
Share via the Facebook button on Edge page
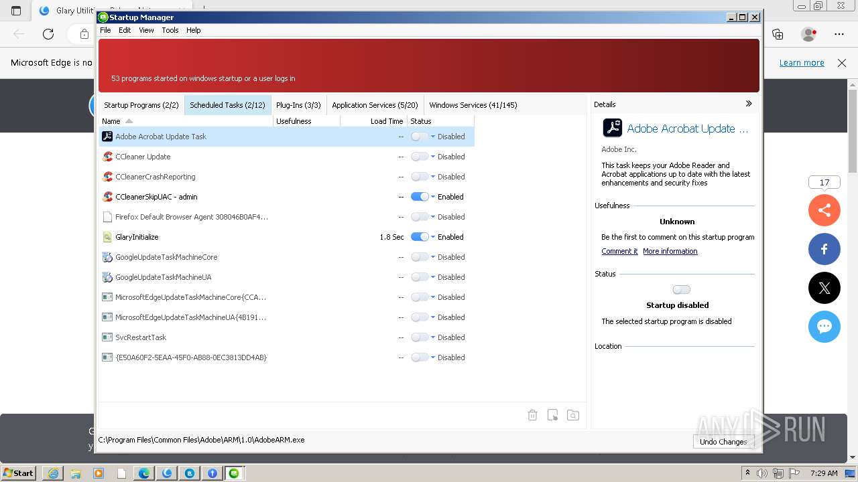824,249
